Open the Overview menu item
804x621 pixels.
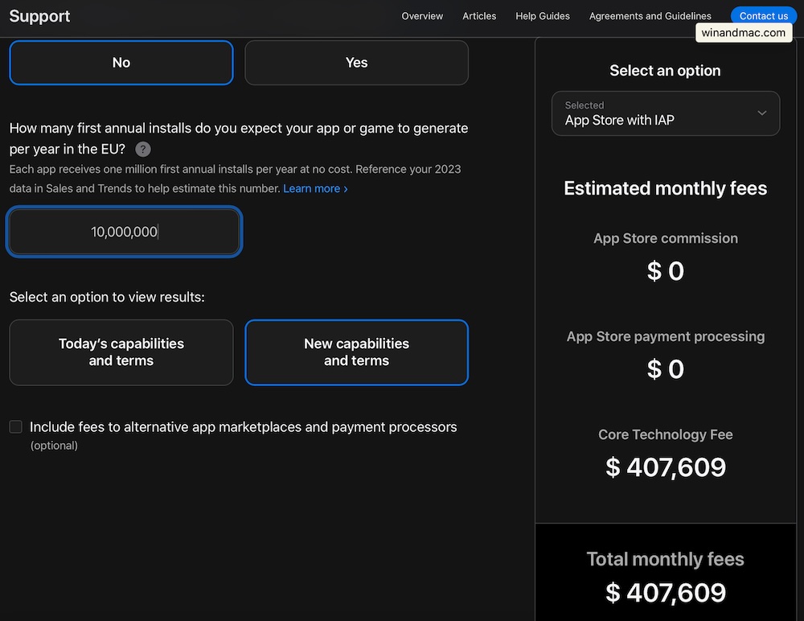(422, 16)
